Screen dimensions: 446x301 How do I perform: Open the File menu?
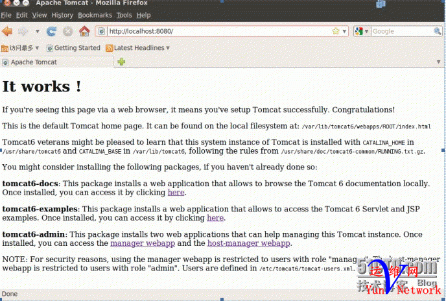6,15
